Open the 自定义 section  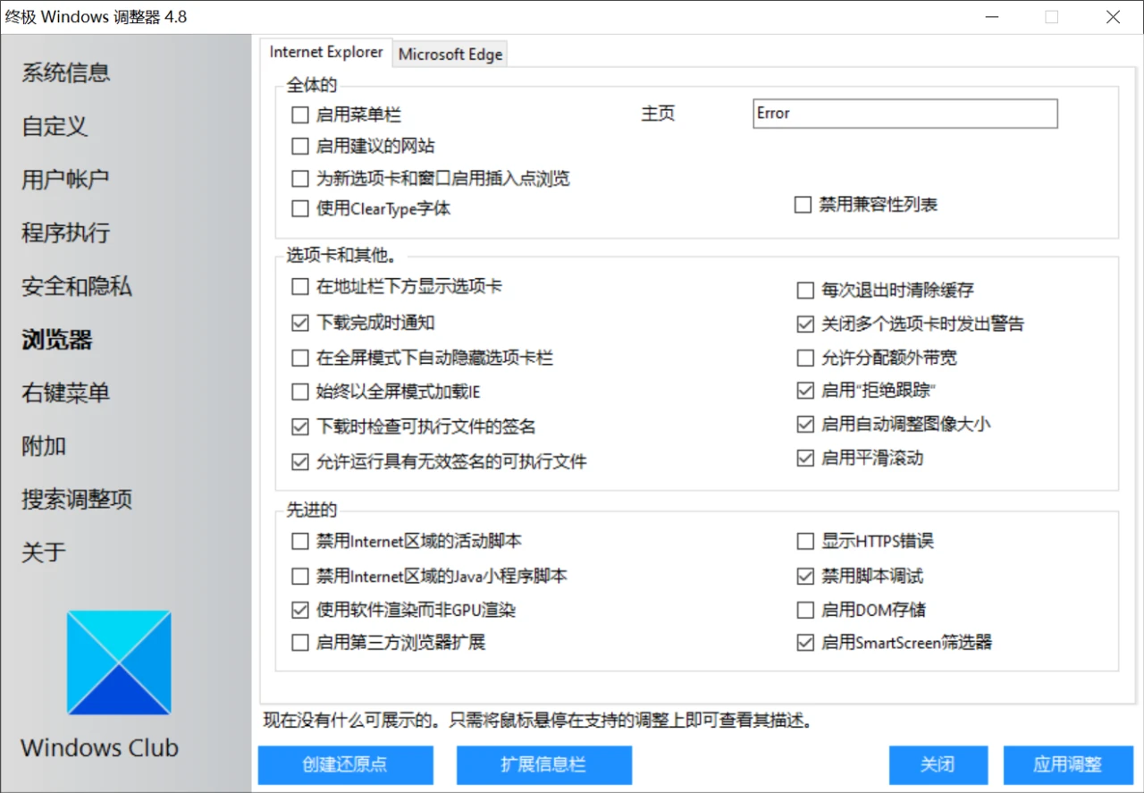click(x=55, y=126)
